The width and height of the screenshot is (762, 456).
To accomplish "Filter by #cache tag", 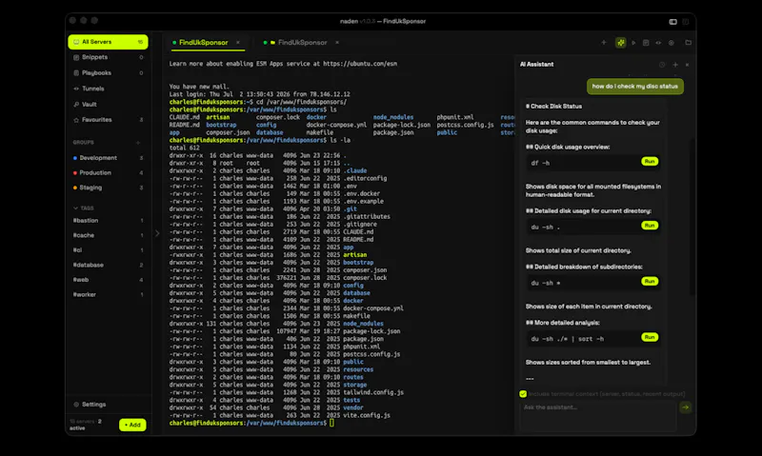I will coord(108,235).
